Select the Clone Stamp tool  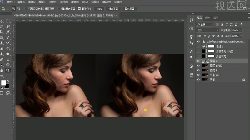pos(2,43)
